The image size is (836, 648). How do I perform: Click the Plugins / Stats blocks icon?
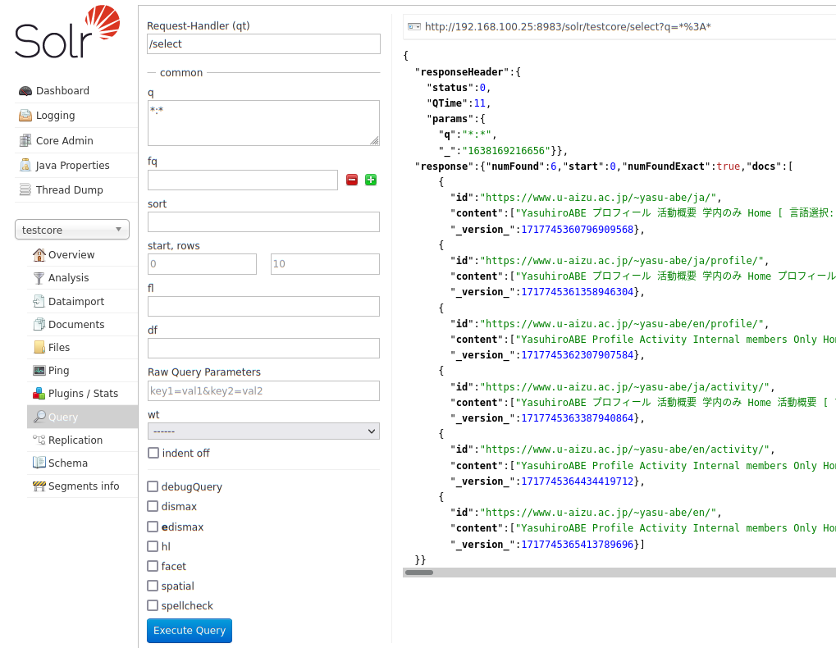pos(39,393)
